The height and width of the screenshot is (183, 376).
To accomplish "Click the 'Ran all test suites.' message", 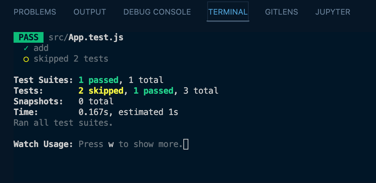I will pos(63,123).
